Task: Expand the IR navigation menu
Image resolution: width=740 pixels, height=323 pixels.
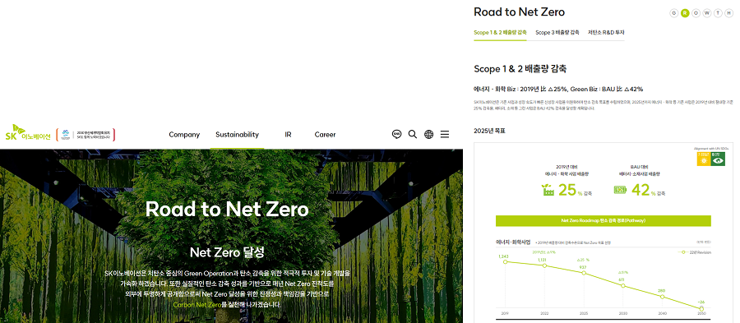Action: pyautogui.click(x=288, y=135)
